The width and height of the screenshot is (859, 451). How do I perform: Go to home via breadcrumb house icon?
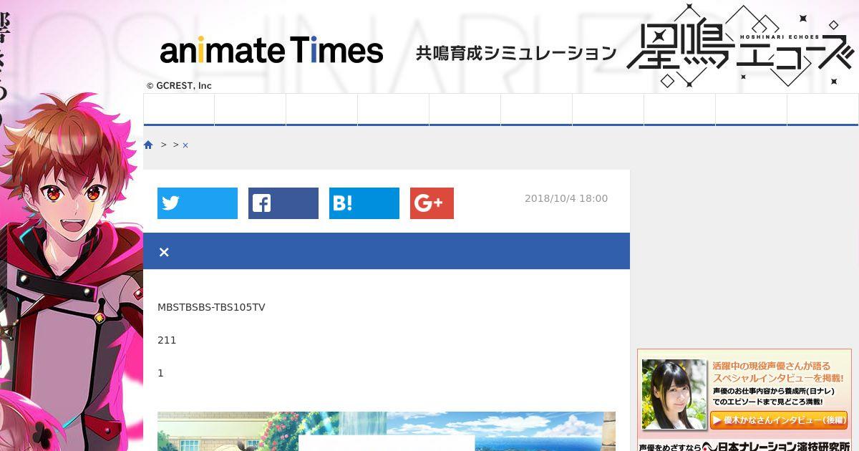pos(148,145)
